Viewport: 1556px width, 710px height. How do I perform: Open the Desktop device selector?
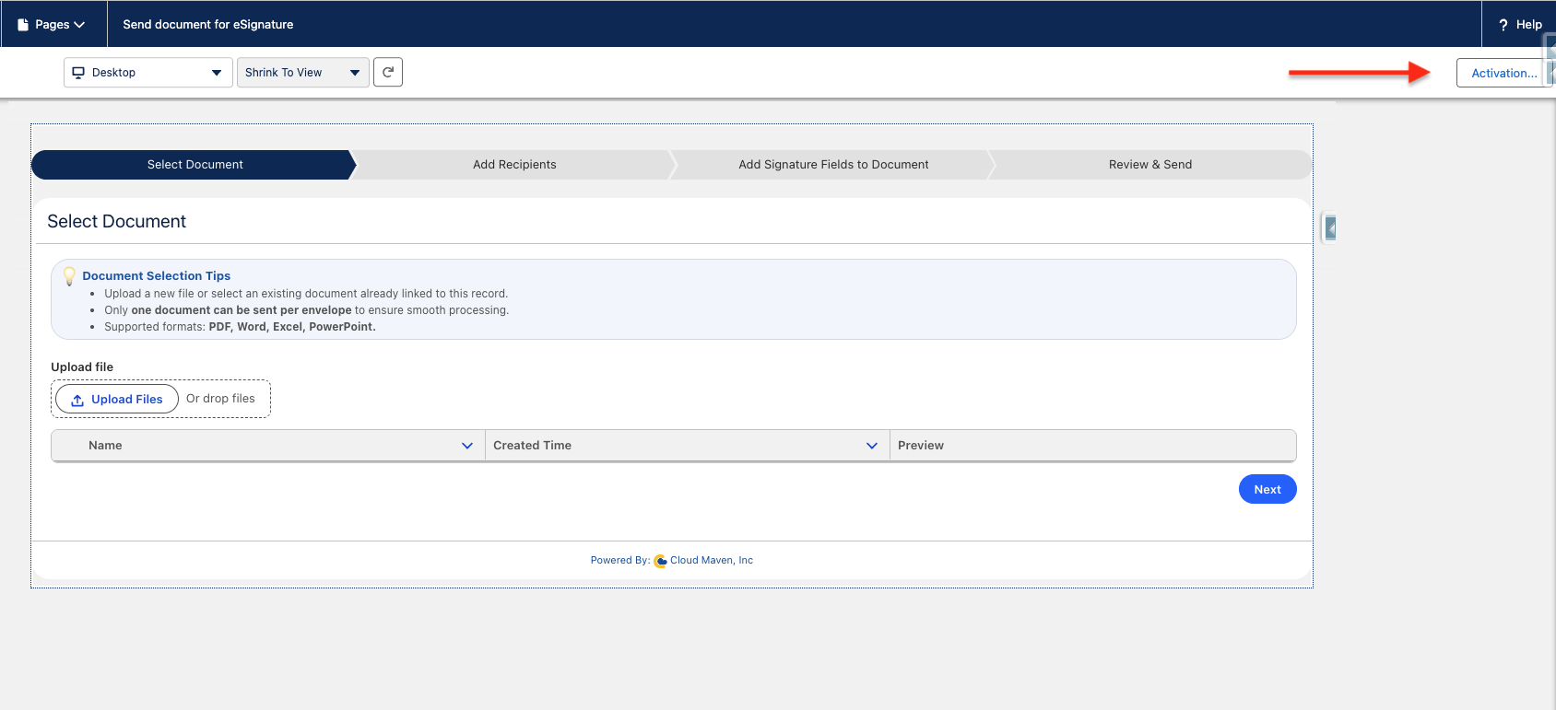147,73
